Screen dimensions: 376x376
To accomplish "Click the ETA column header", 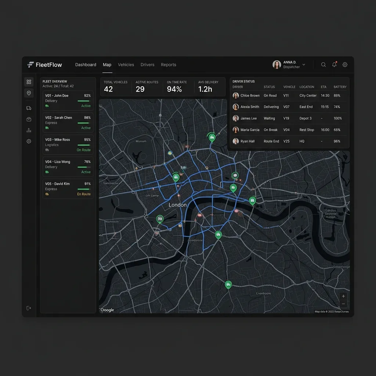I will [x=323, y=87].
